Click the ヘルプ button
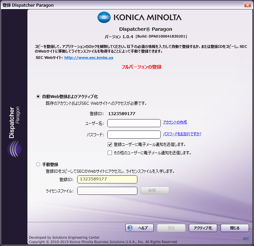254x246 pixels. pos(139,228)
